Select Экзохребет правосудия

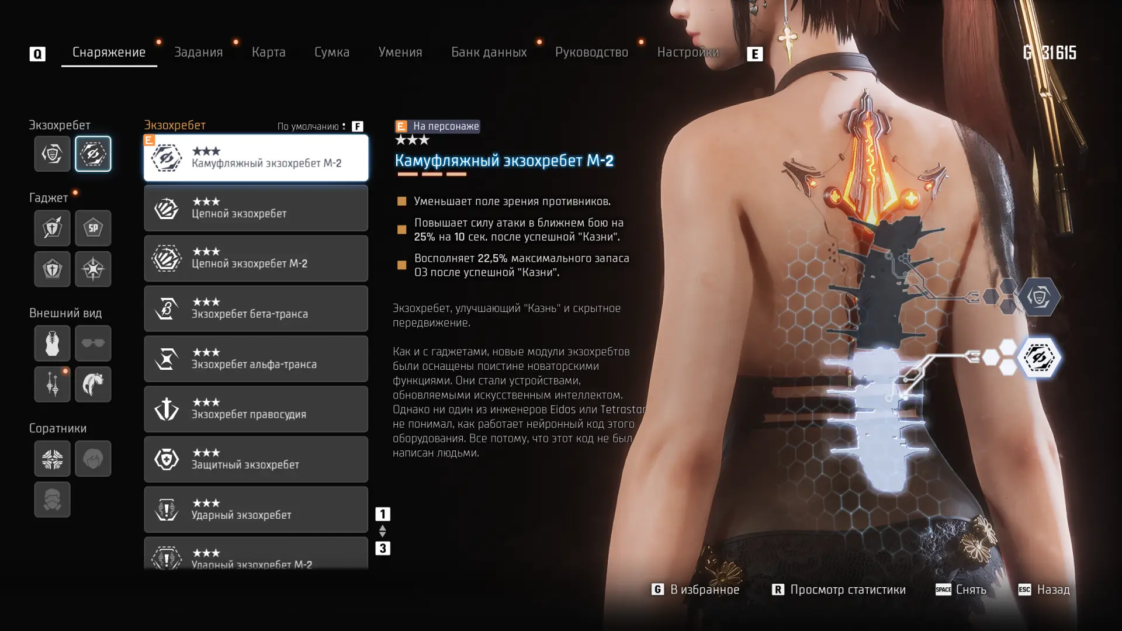(256, 409)
